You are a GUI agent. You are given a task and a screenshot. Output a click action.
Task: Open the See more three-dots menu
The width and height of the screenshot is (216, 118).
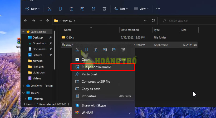pos(158,9)
